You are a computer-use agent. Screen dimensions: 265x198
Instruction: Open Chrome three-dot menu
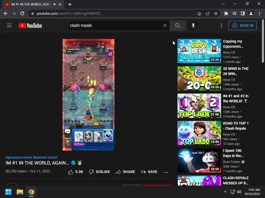coord(259,13)
